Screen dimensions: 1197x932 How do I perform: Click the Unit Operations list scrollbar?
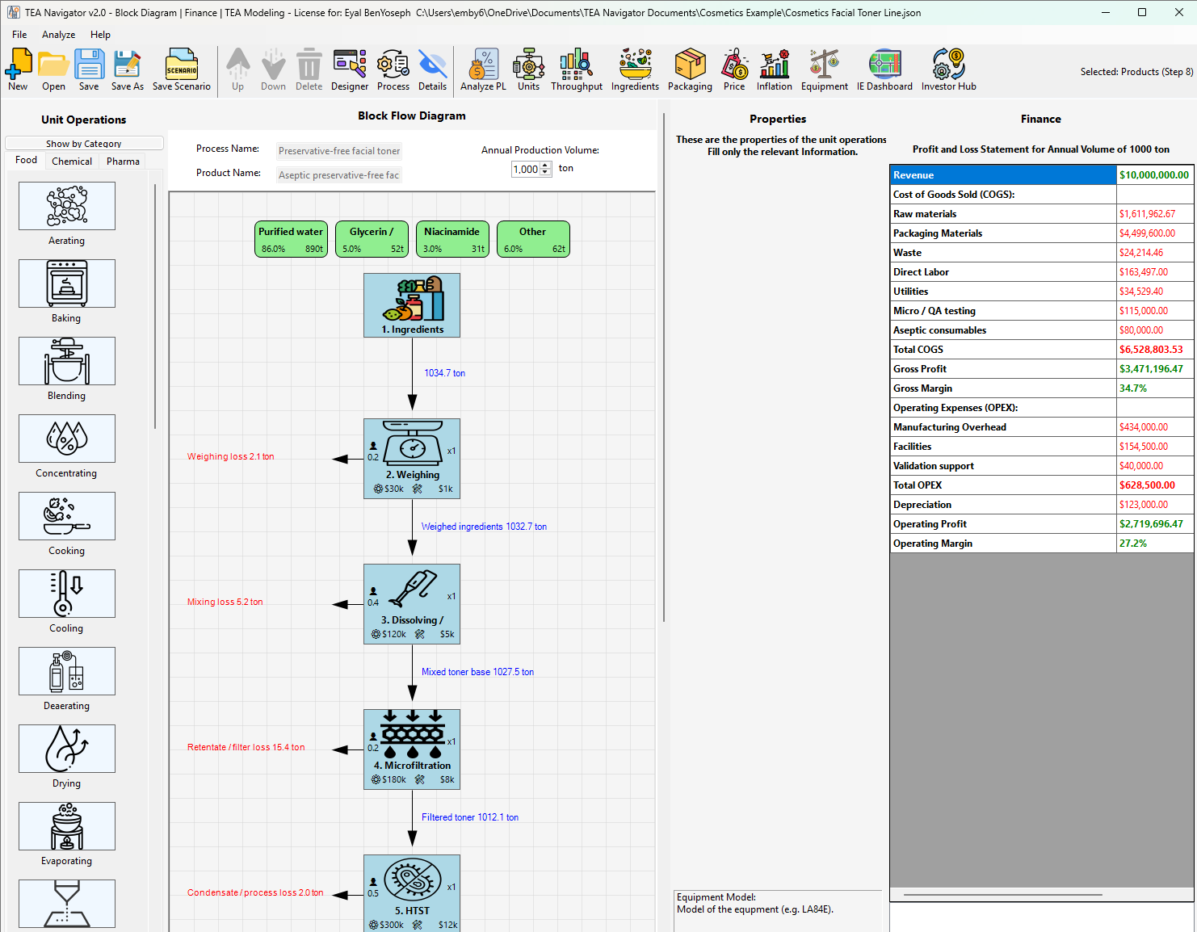click(155, 307)
